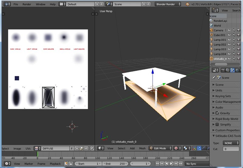
Task: Click the Search button in outliner header
Action: tap(236, 10)
